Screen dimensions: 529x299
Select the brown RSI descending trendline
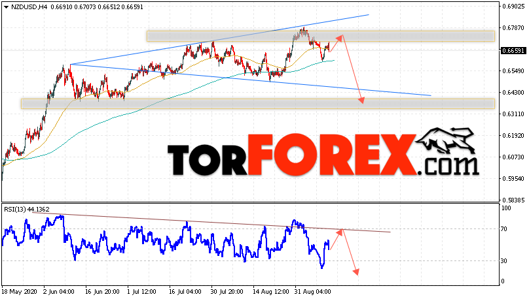pyautogui.click(x=211, y=223)
